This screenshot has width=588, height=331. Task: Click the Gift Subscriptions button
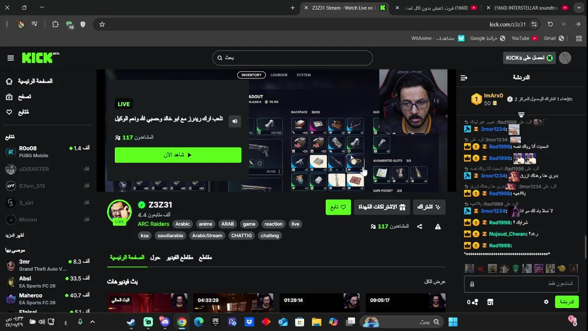click(382, 207)
